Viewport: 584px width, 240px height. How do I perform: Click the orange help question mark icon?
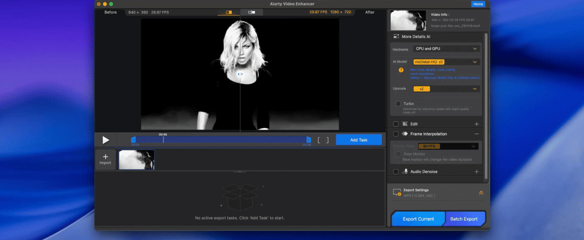tap(401, 70)
